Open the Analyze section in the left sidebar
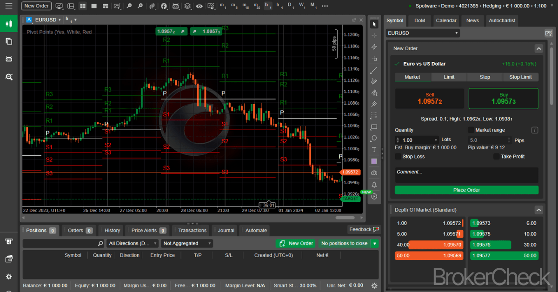558x292 pixels. (x=8, y=77)
